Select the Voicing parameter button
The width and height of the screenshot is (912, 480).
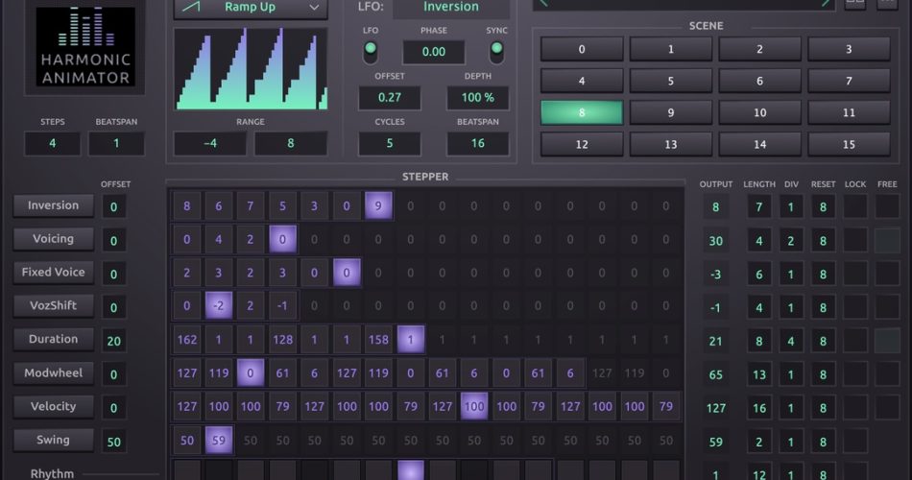[x=54, y=238]
